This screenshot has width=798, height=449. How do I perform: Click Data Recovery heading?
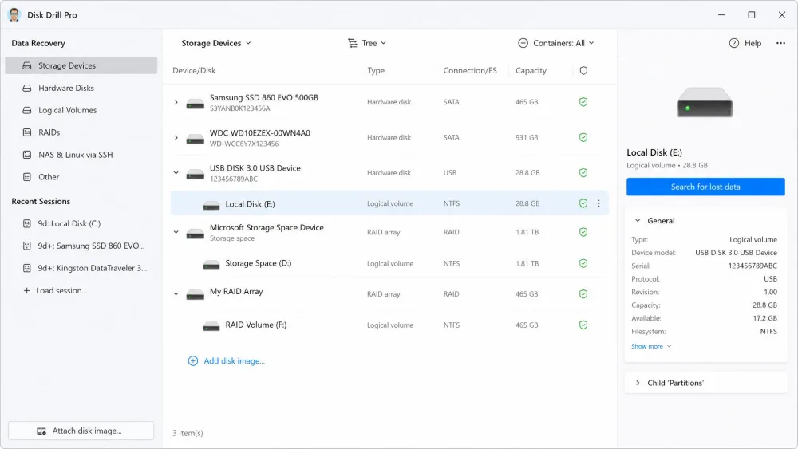(38, 43)
